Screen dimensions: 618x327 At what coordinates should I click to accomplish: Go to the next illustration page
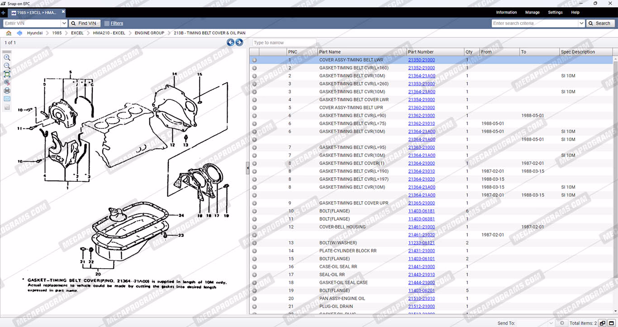[x=239, y=43]
